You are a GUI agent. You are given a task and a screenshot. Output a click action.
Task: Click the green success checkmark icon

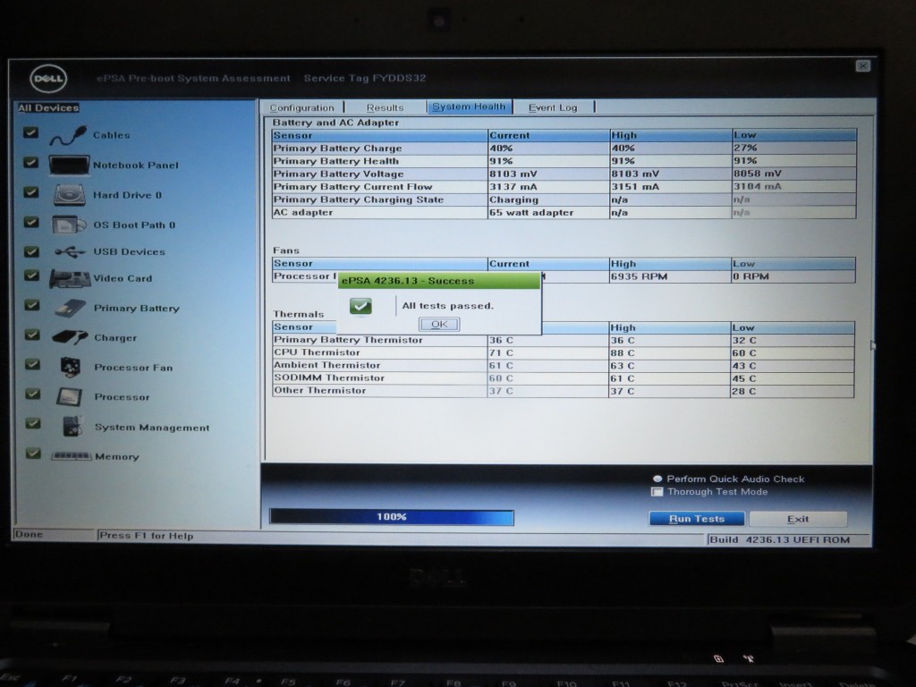360,306
